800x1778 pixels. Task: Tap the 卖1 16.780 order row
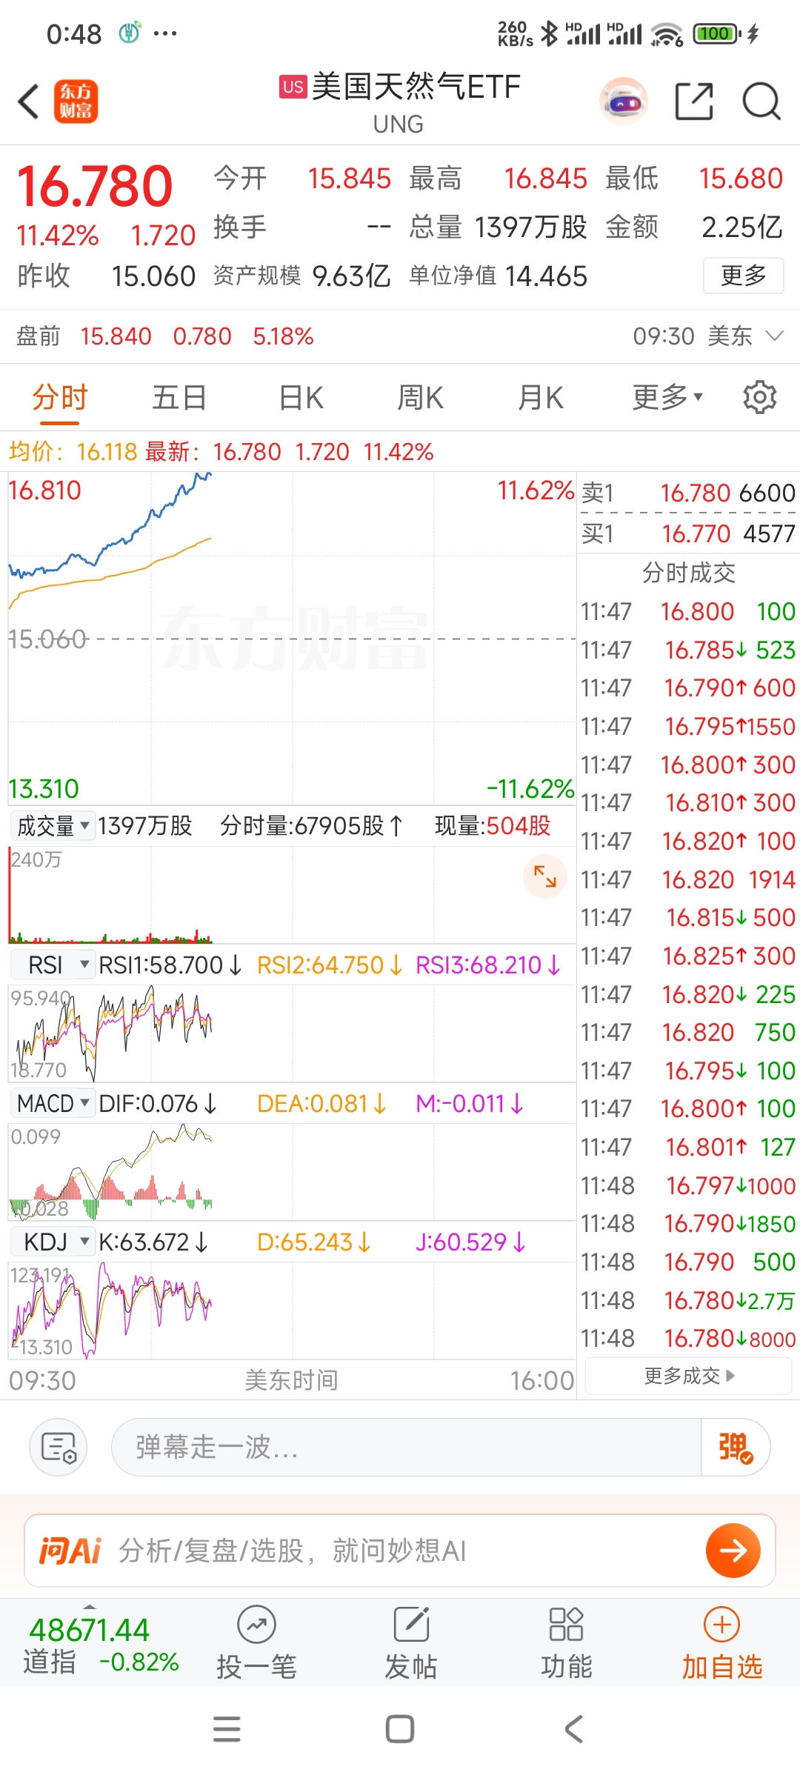(688, 493)
